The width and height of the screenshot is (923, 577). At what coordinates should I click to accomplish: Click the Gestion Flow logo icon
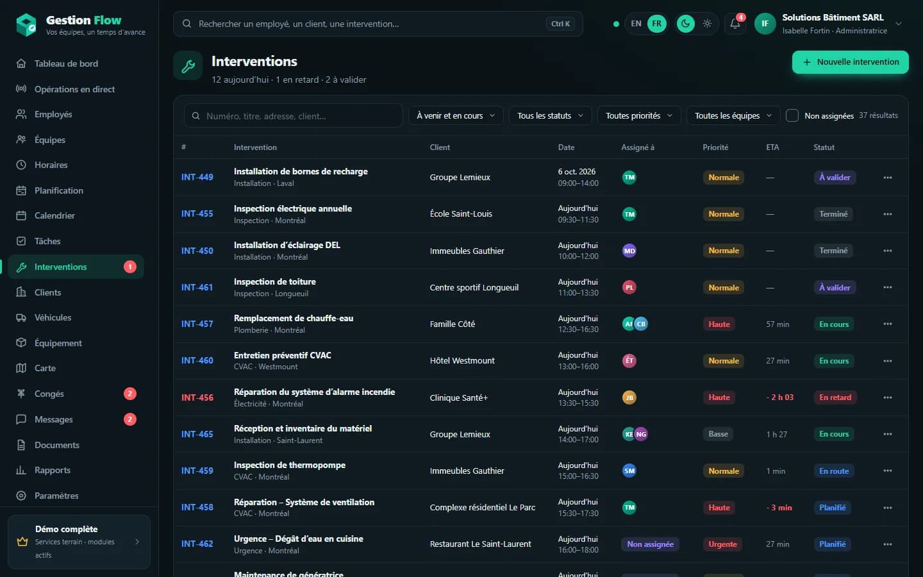[26, 25]
